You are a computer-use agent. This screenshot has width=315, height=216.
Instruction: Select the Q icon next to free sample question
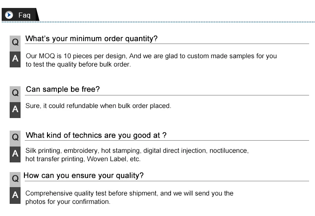[15, 93]
